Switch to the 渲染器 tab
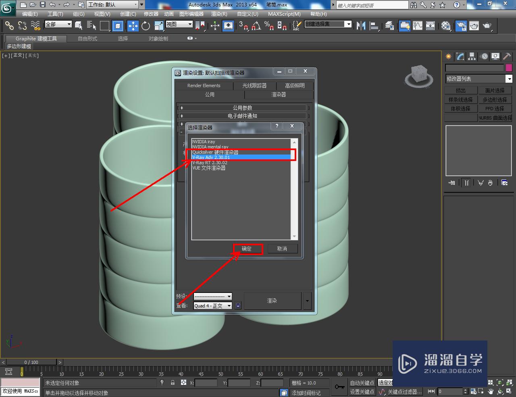The width and height of the screenshot is (516, 397). click(279, 94)
